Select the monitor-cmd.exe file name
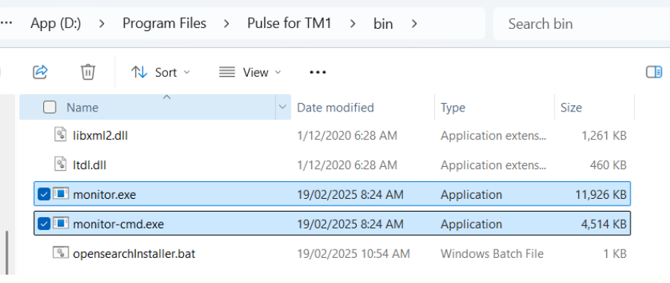The image size is (670, 283). (x=119, y=224)
